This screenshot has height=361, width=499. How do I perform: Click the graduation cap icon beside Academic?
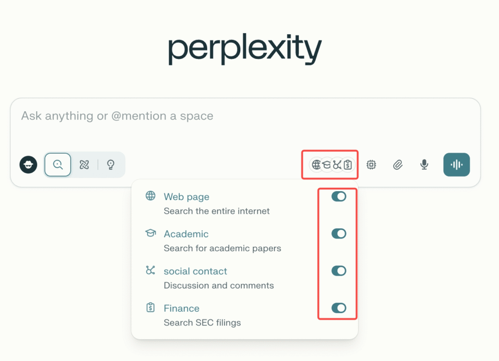point(151,233)
